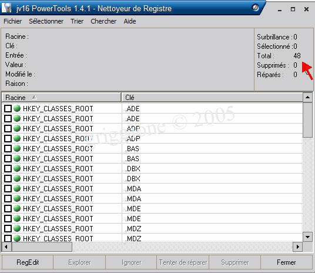Click the green ball on first .DBX row

(17, 168)
